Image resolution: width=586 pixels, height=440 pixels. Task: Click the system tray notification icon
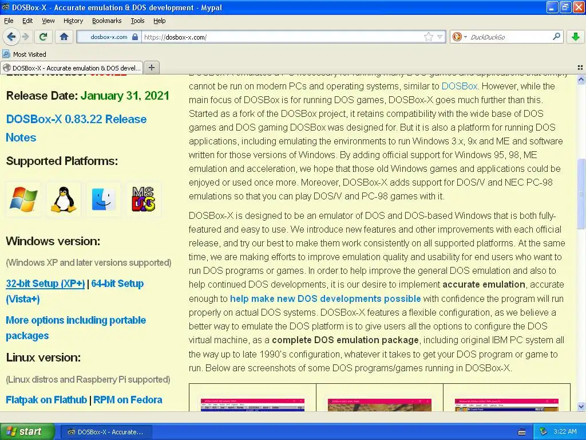coord(543,432)
